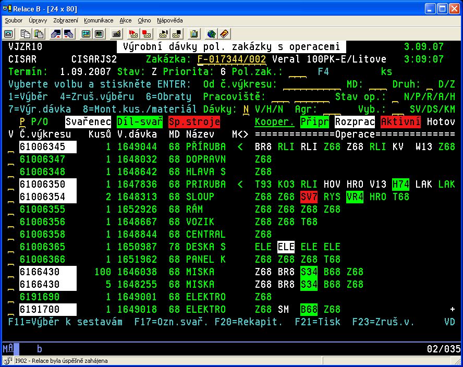Click the Stav op. input field

[x=395, y=97]
